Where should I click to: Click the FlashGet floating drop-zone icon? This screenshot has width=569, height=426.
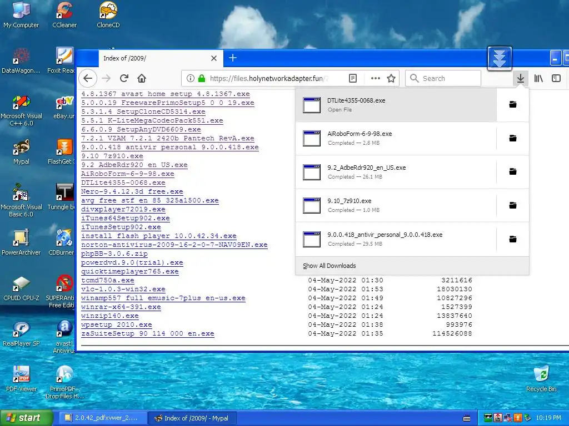pos(500,58)
